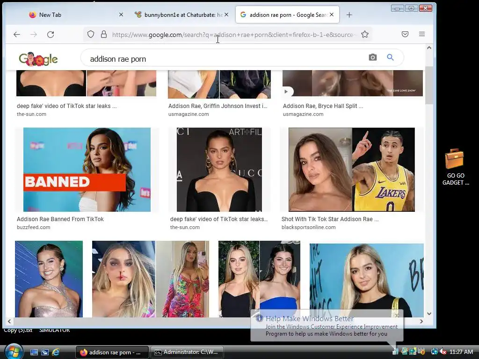Open 'Addison Rae, Bryce Hall Split' result link
479x359 pixels.
tap(323, 106)
